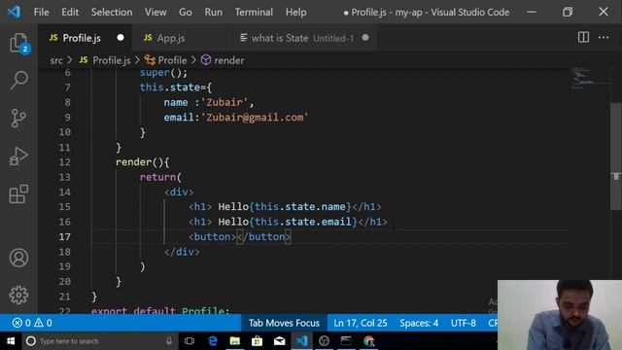Open the Terminal menu

click(x=254, y=13)
